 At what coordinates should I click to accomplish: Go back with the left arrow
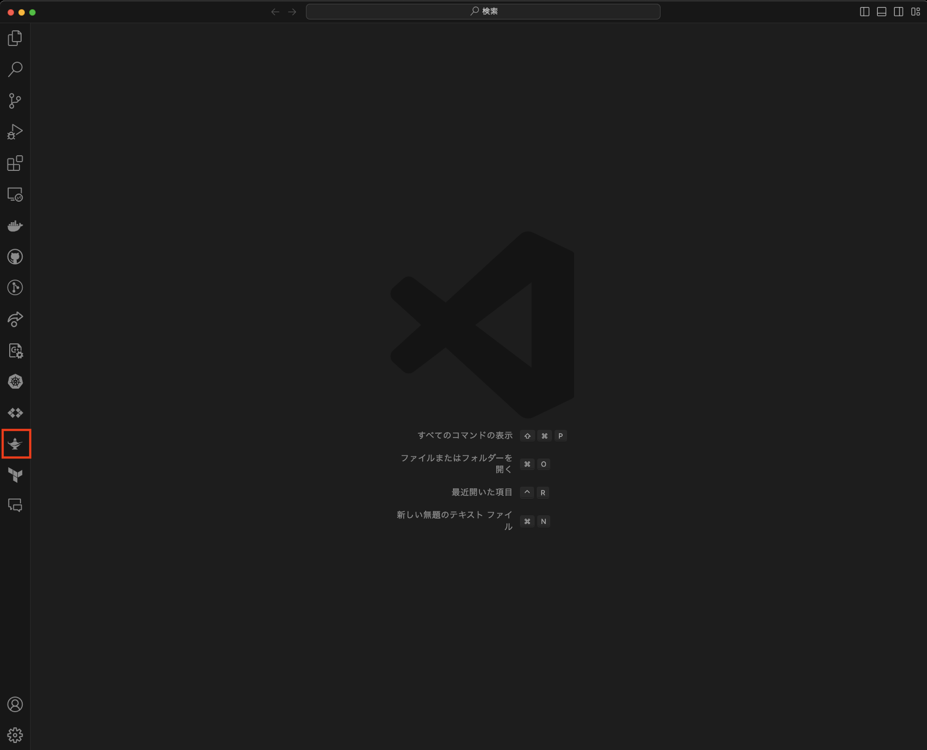(x=275, y=12)
